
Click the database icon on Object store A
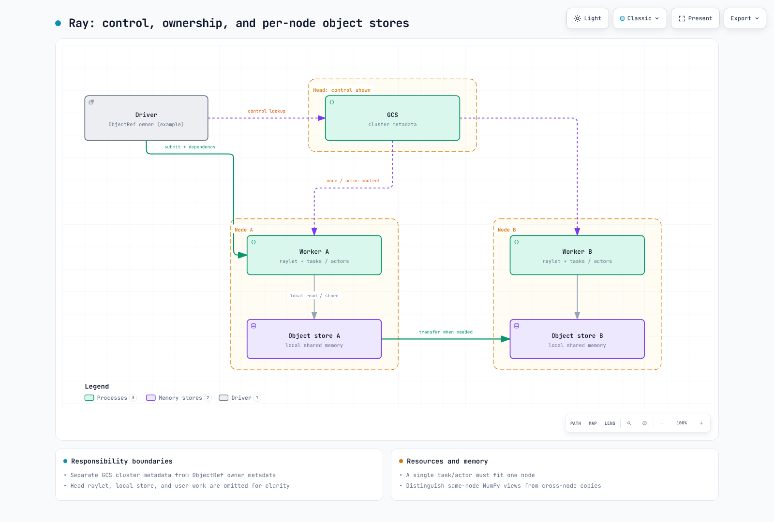(x=253, y=326)
